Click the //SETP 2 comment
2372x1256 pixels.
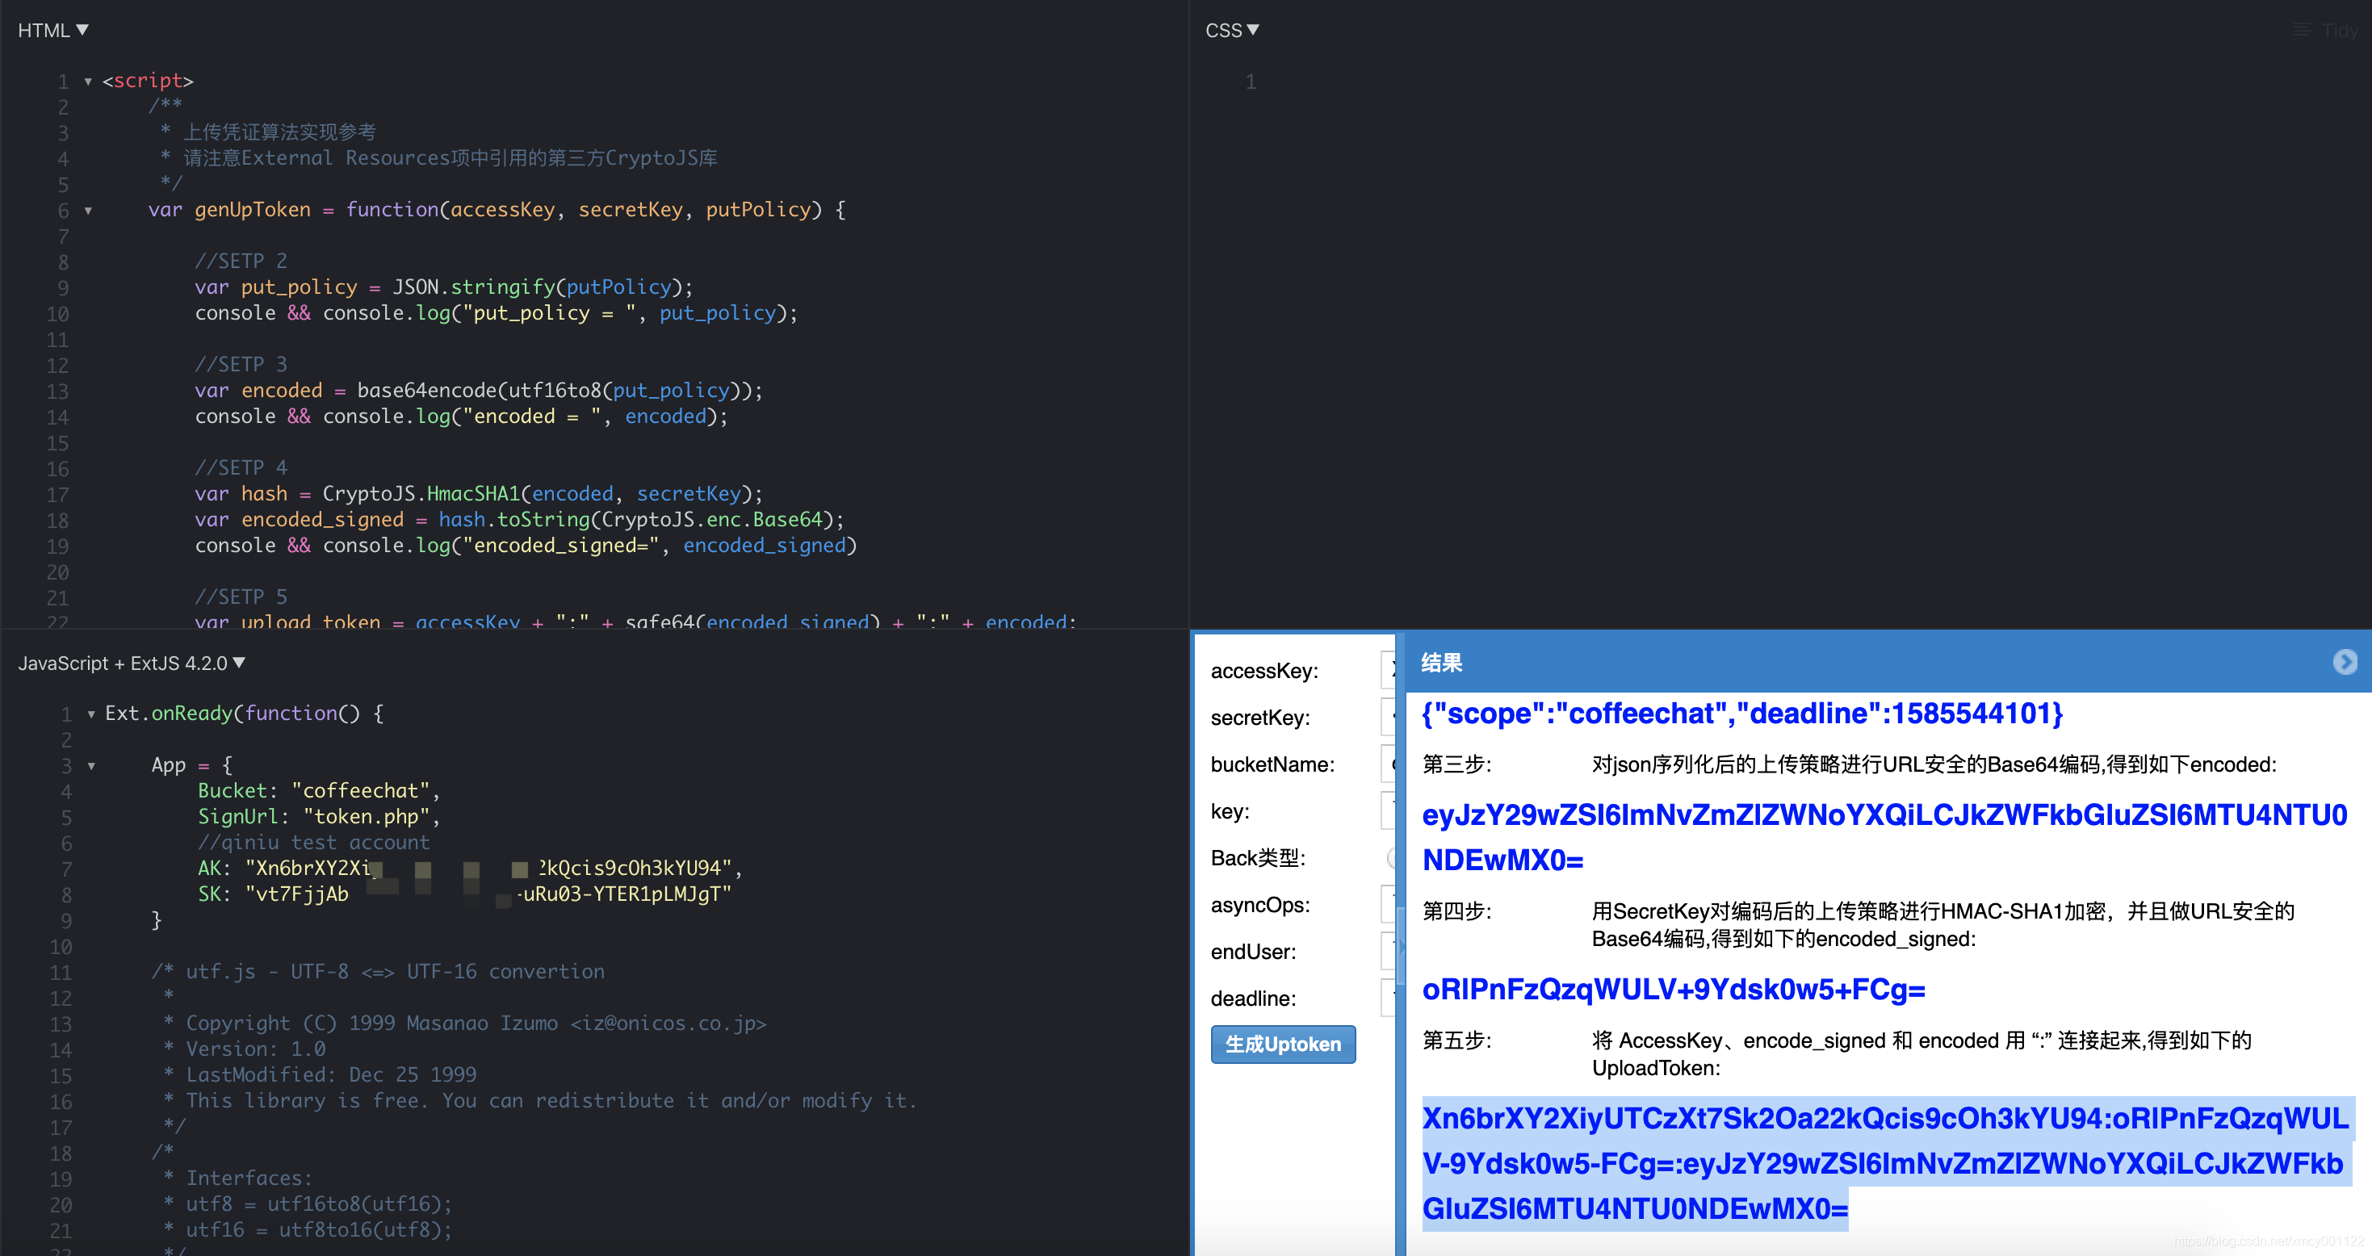pyautogui.click(x=241, y=262)
